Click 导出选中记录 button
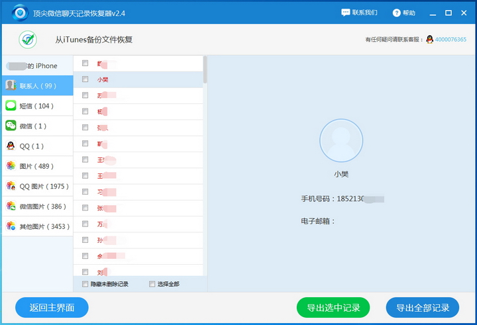 coord(333,307)
